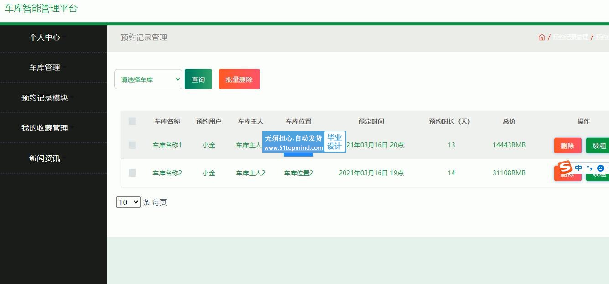
Task: Click the 车库位置2 cell
Action: [299, 173]
